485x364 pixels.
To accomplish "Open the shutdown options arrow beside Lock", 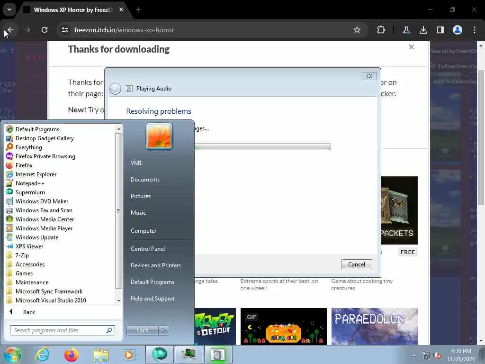I will tap(163, 330).
